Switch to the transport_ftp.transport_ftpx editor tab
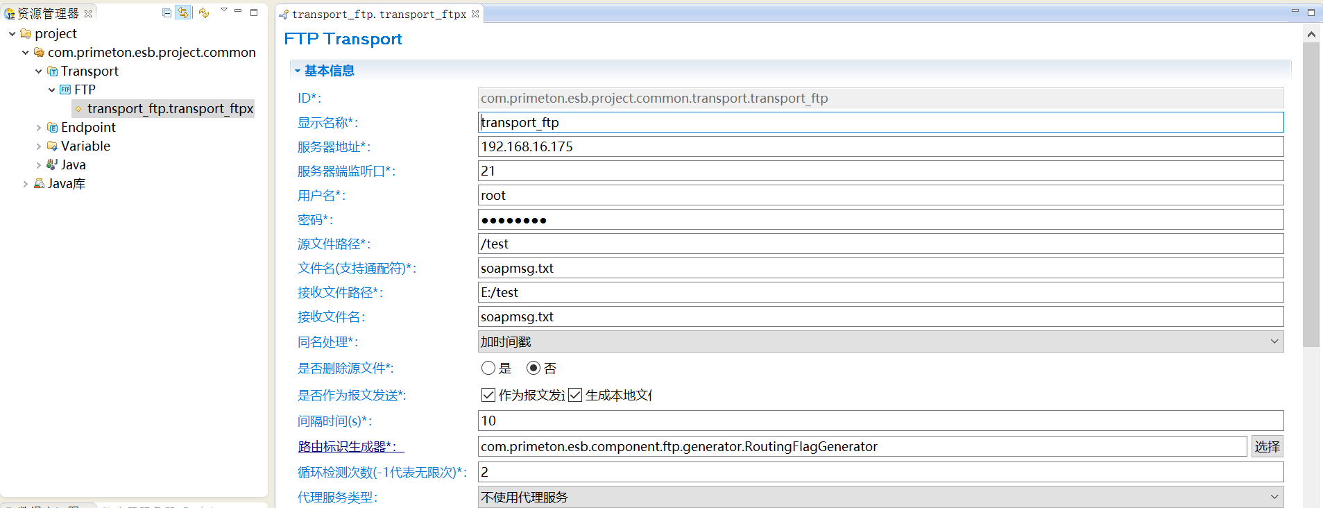The image size is (1323, 508). pyautogui.click(x=378, y=14)
